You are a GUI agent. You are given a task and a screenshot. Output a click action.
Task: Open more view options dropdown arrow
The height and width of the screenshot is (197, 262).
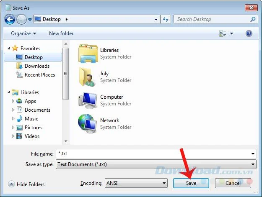[231, 33]
